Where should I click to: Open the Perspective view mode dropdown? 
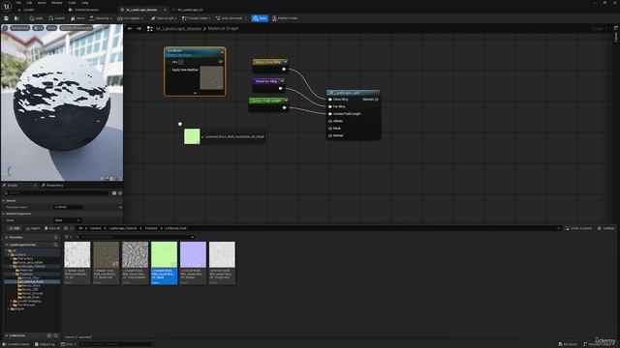[x=19, y=28]
